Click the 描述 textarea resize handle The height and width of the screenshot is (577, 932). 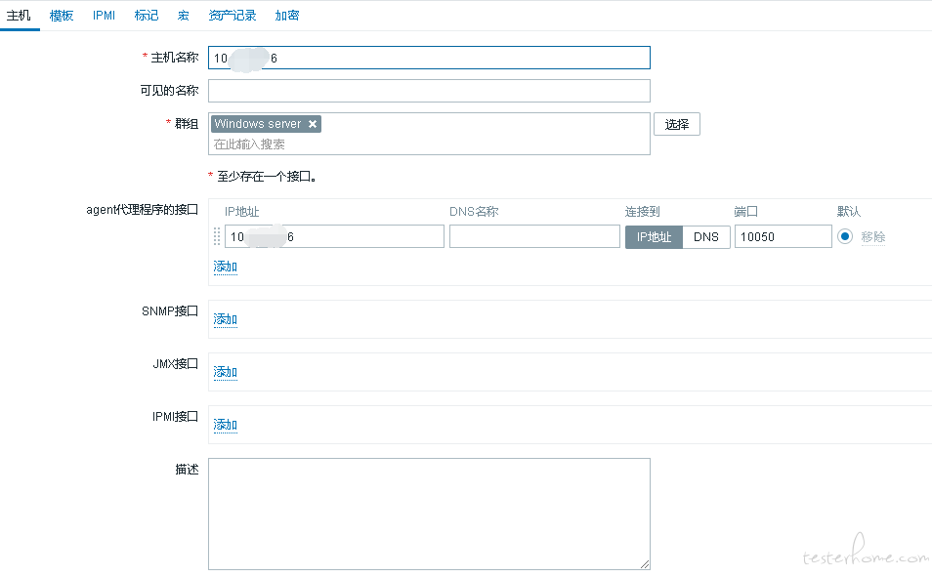pos(645,564)
